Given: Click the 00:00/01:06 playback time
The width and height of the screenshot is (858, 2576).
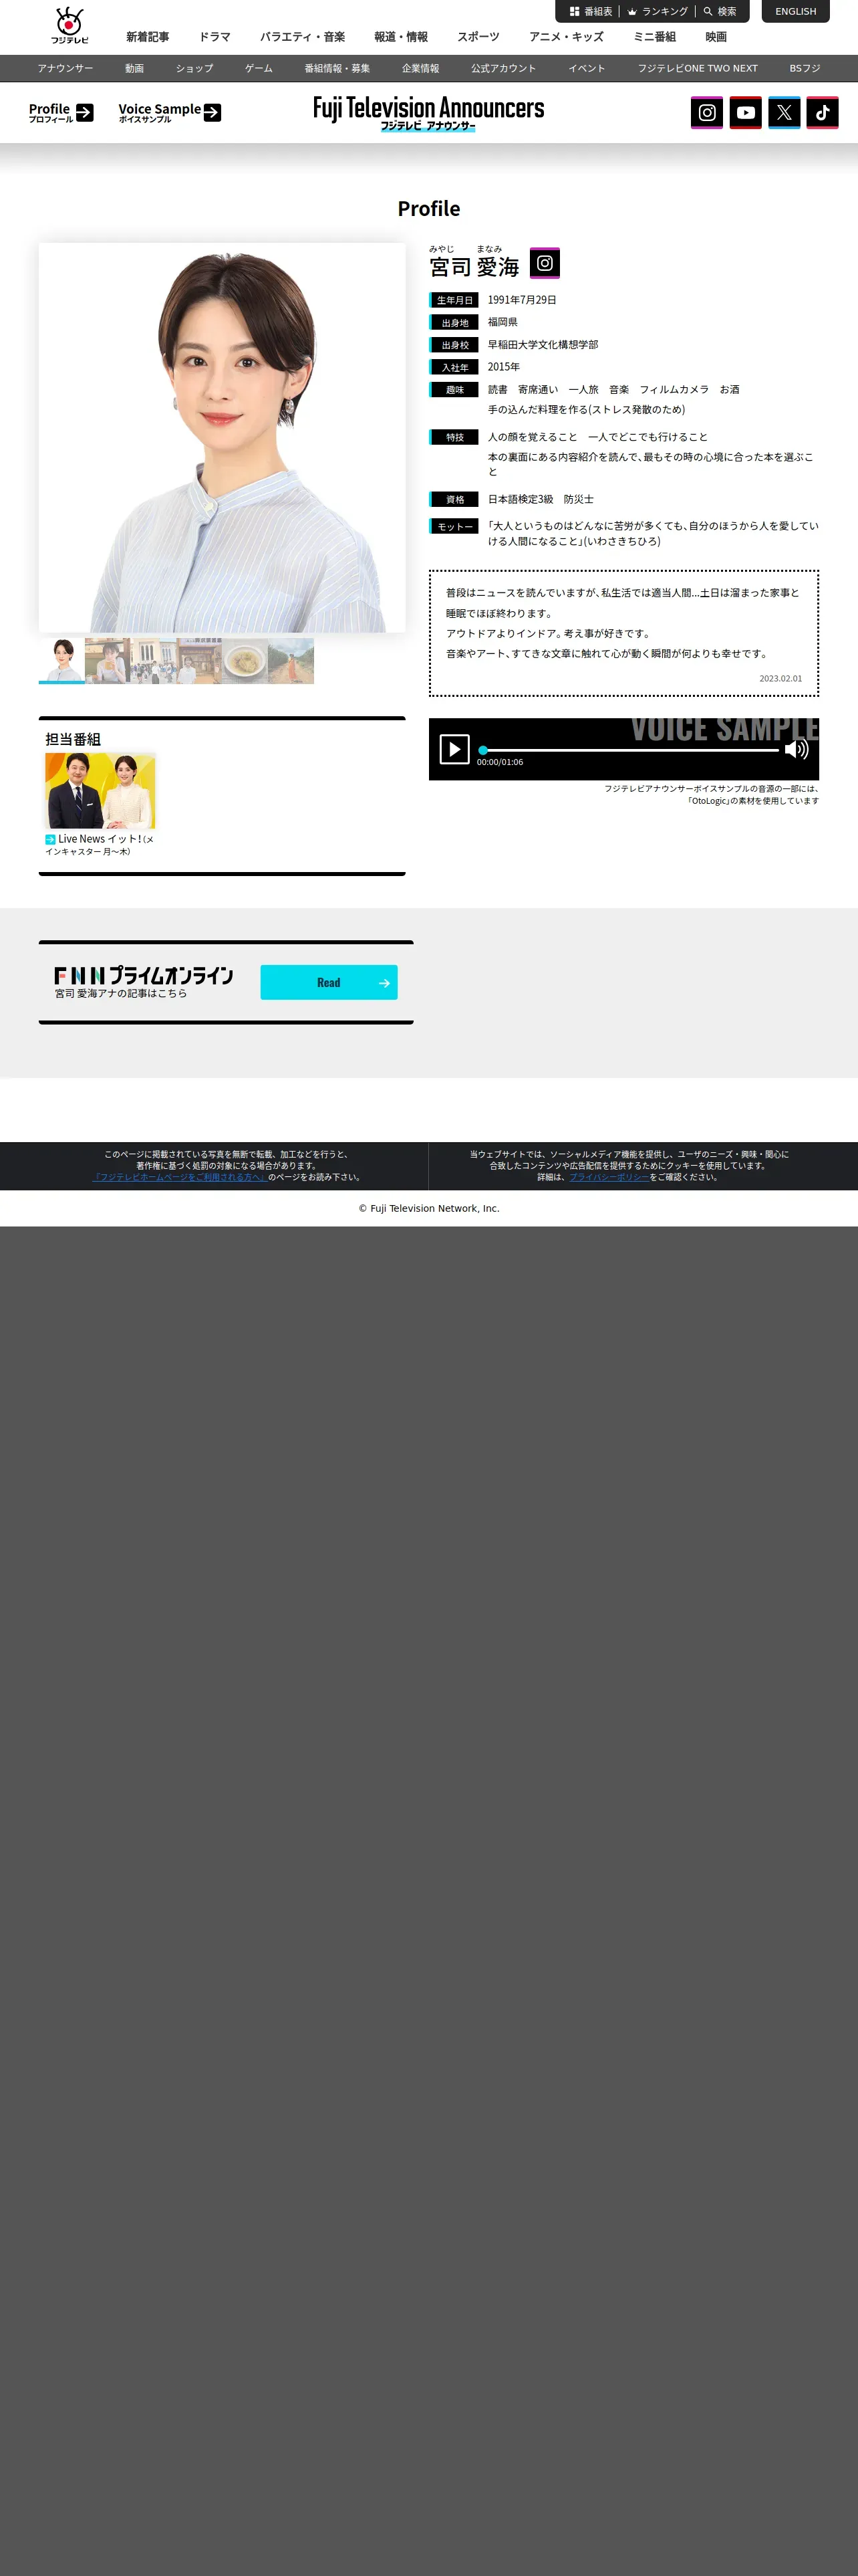Looking at the screenshot, I should (499, 762).
